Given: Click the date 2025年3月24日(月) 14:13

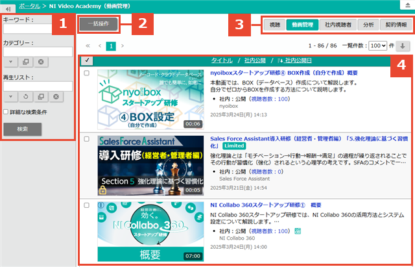Looking at the screenshot, I should pyautogui.click(x=239, y=115).
